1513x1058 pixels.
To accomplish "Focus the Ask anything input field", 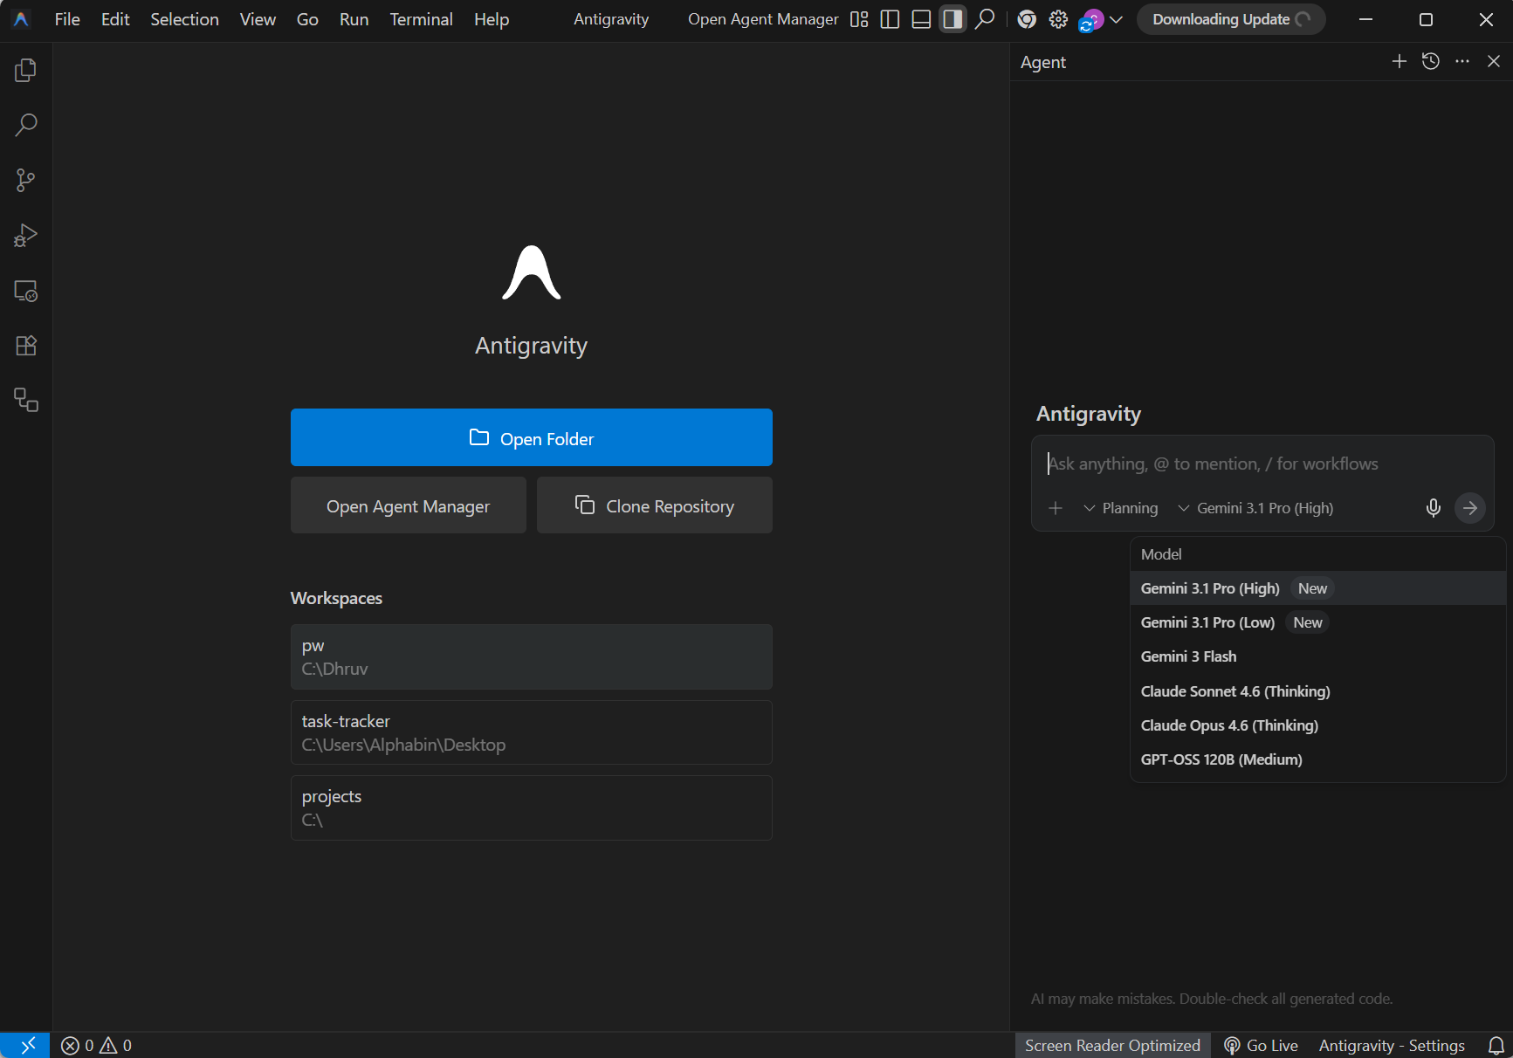I will pos(1257,464).
